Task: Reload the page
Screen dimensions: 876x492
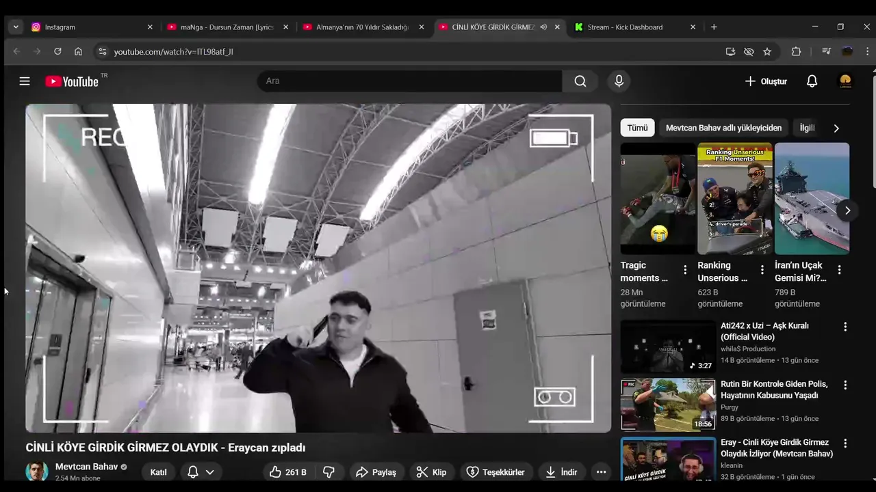Action: [57, 51]
